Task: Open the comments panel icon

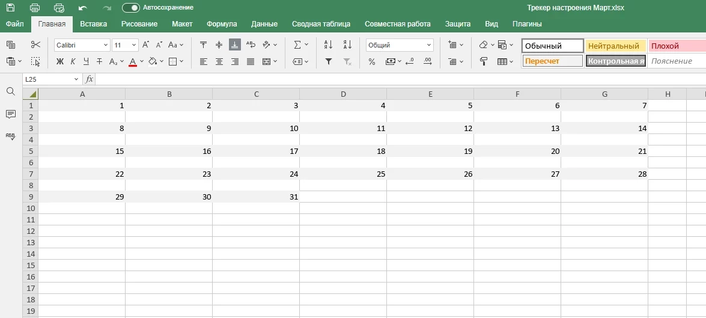Action: [10, 114]
